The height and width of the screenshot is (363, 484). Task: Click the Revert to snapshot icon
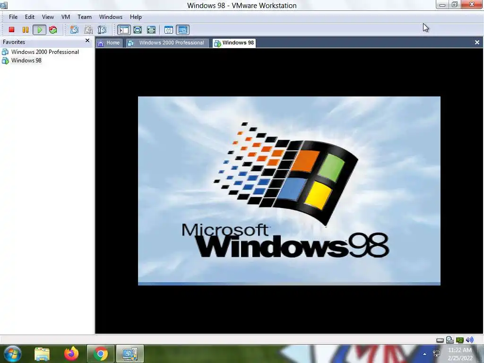(x=88, y=30)
